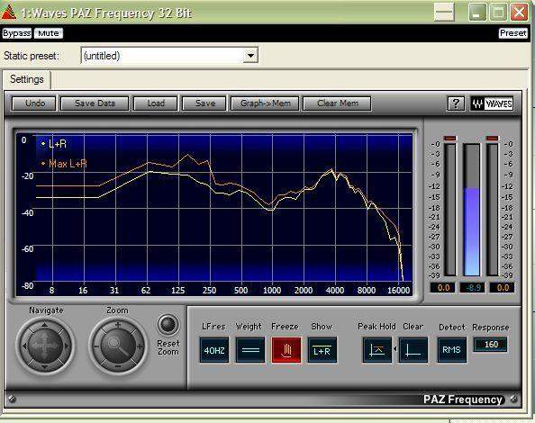The height and width of the screenshot is (423, 535).
Task: Minimize the PAZ Frequency window
Action: click(x=477, y=13)
